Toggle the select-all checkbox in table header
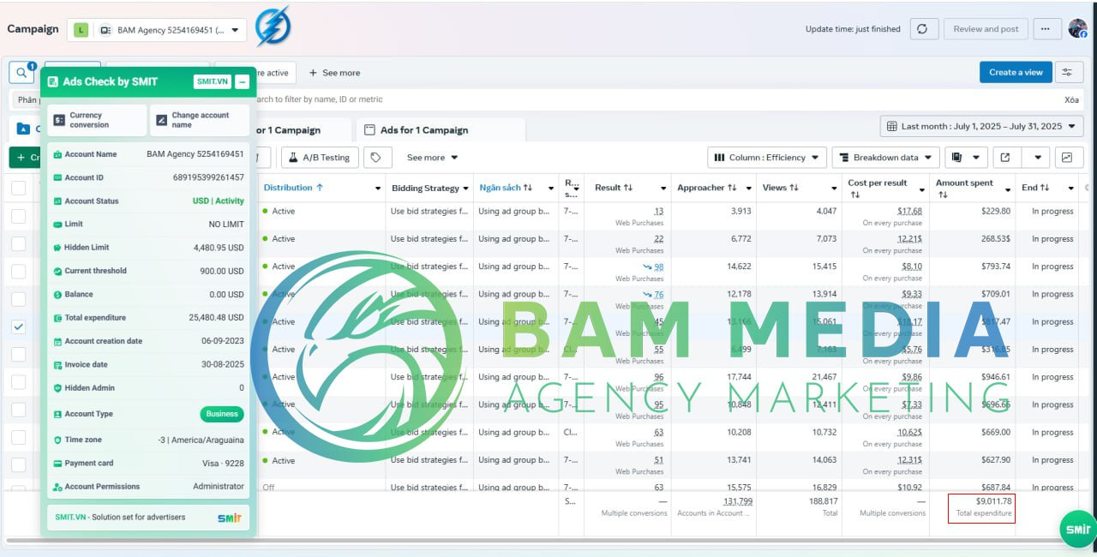 click(19, 188)
